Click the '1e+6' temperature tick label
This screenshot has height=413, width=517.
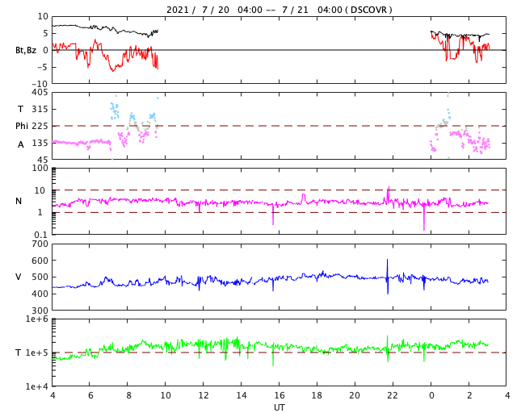pyautogui.click(x=36, y=319)
